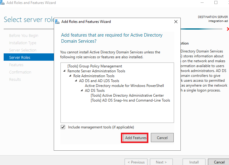Click the Select server roles page heading
The width and height of the screenshot is (229, 165).
point(29,20)
